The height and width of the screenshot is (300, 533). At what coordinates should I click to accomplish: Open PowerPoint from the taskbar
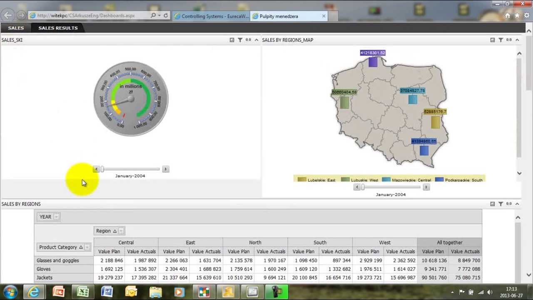[x=59, y=292]
